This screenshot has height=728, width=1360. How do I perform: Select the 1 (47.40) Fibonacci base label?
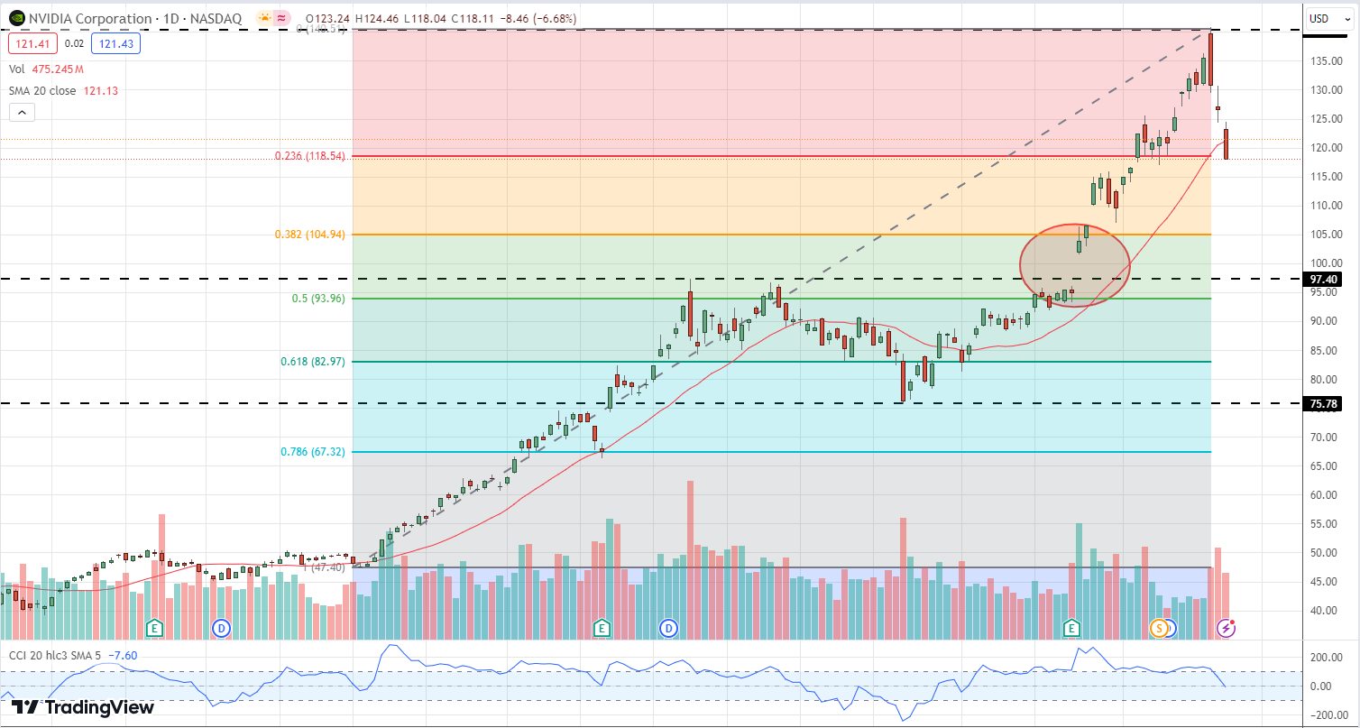click(326, 567)
